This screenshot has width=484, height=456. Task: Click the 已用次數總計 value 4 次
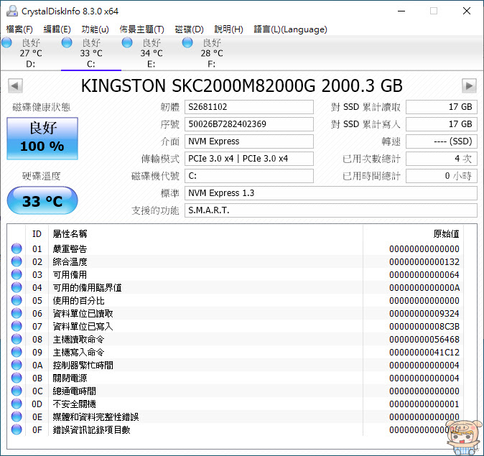click(442, 159)
